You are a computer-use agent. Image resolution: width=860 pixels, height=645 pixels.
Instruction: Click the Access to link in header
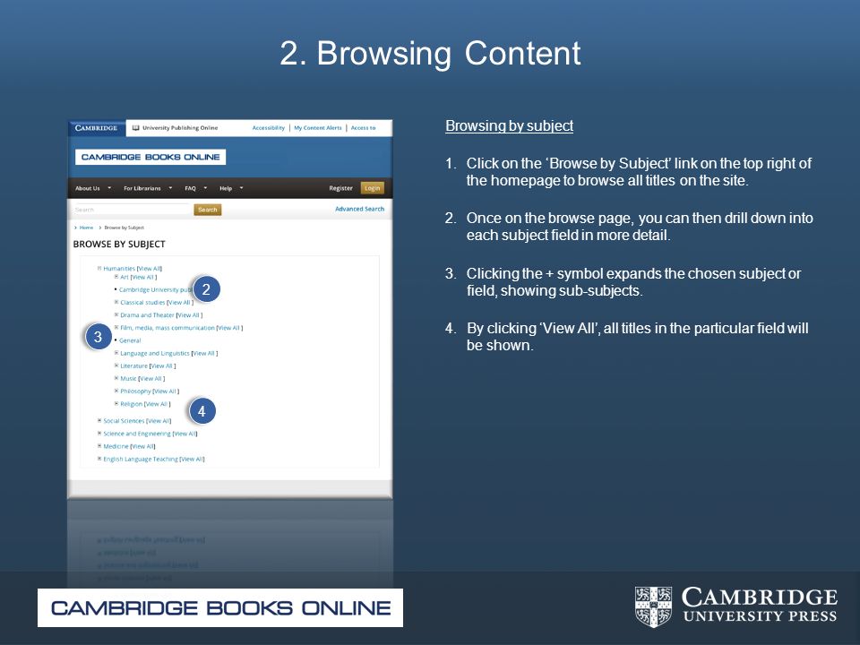[363, 128]
